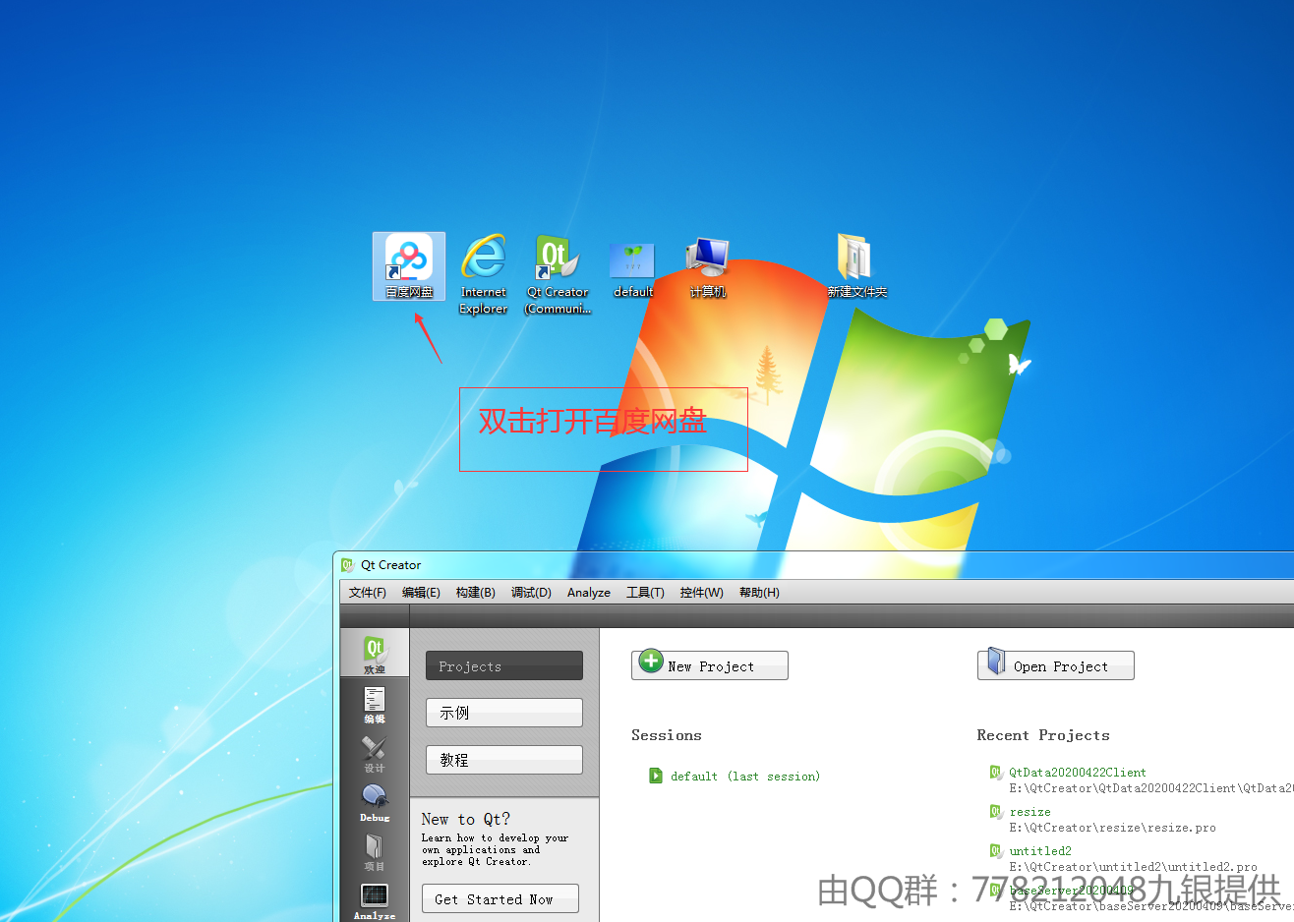Switch to Qt Creator Analyze mode

point(375,900)
